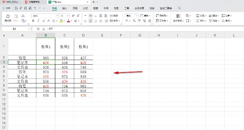Toggle Middle Align vertical alignment
The image size is (244, 130).
coord(91,16)
